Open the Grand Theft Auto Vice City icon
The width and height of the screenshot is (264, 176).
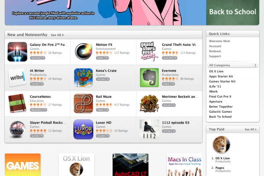click(149, 51)
